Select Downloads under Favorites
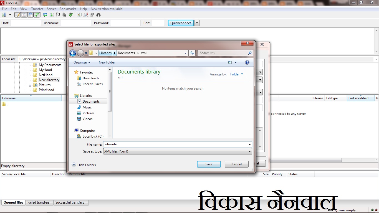Viewport: 379px width, 213px height. point(88,78)
